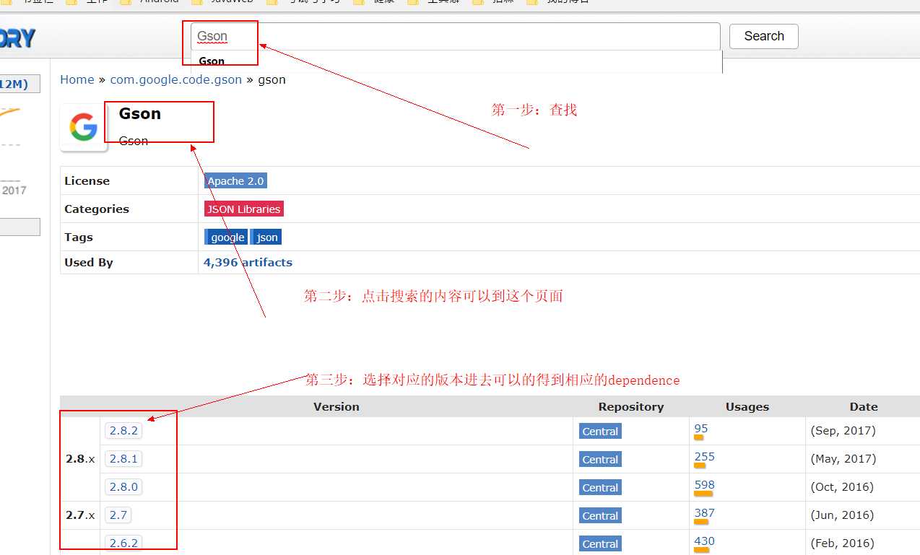Click the Usages column header
This screenshot has width=920, height=555.
[x=747, y=407]
